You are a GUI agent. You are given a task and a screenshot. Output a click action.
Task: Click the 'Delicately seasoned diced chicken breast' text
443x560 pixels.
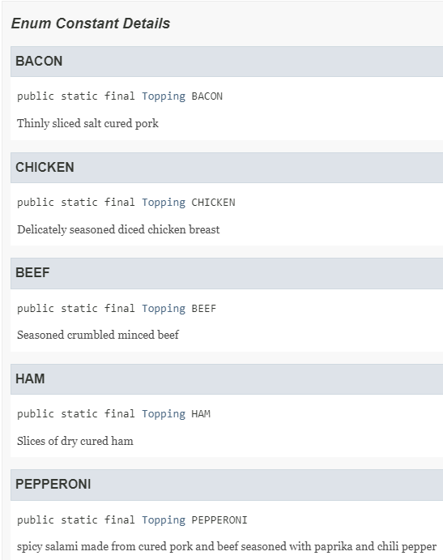pyautogui.click(x=118, y=229)
